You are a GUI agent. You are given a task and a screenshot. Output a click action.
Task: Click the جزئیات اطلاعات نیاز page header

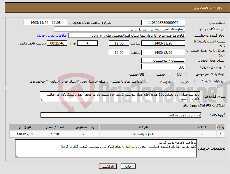tap(208, 8)
